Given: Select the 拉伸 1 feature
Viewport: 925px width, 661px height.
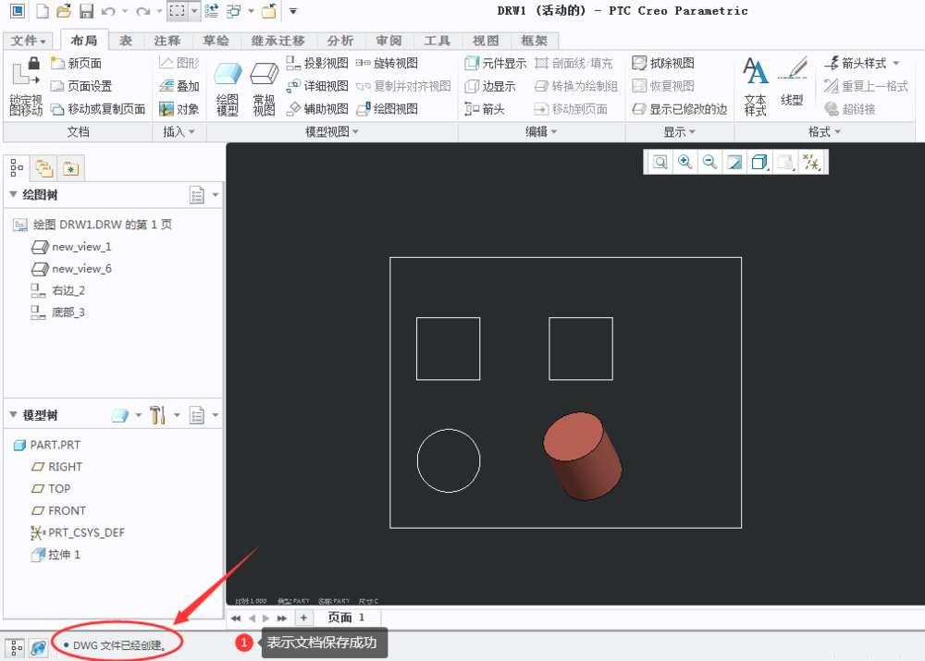Looking at the screenshot, I should coord(56,555).
